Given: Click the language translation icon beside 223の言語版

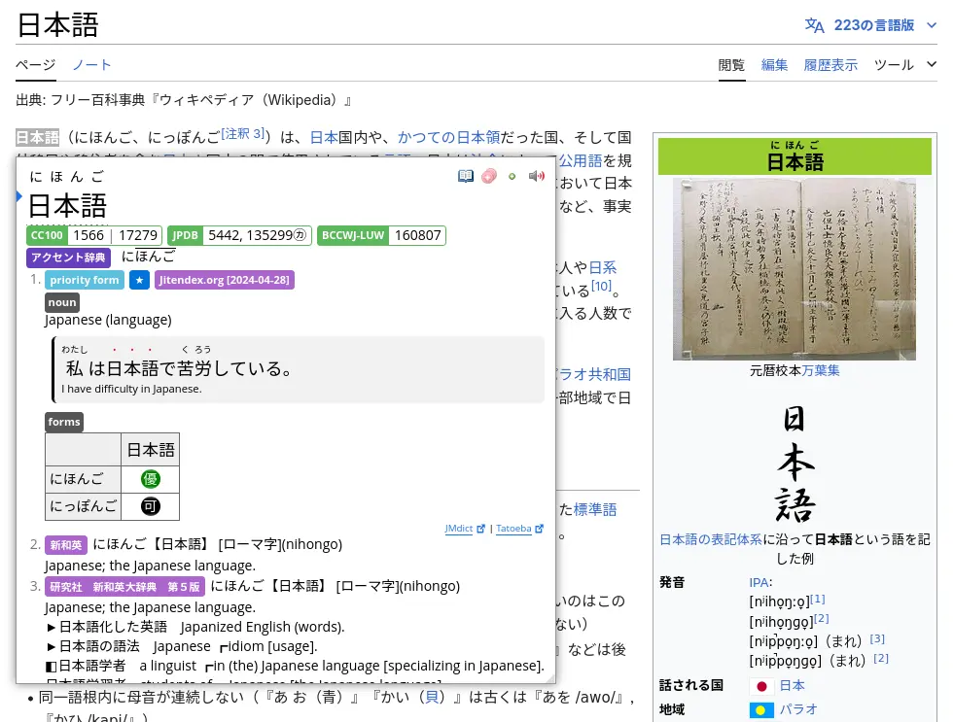Looking at the screenshot, I should [814, 25].
